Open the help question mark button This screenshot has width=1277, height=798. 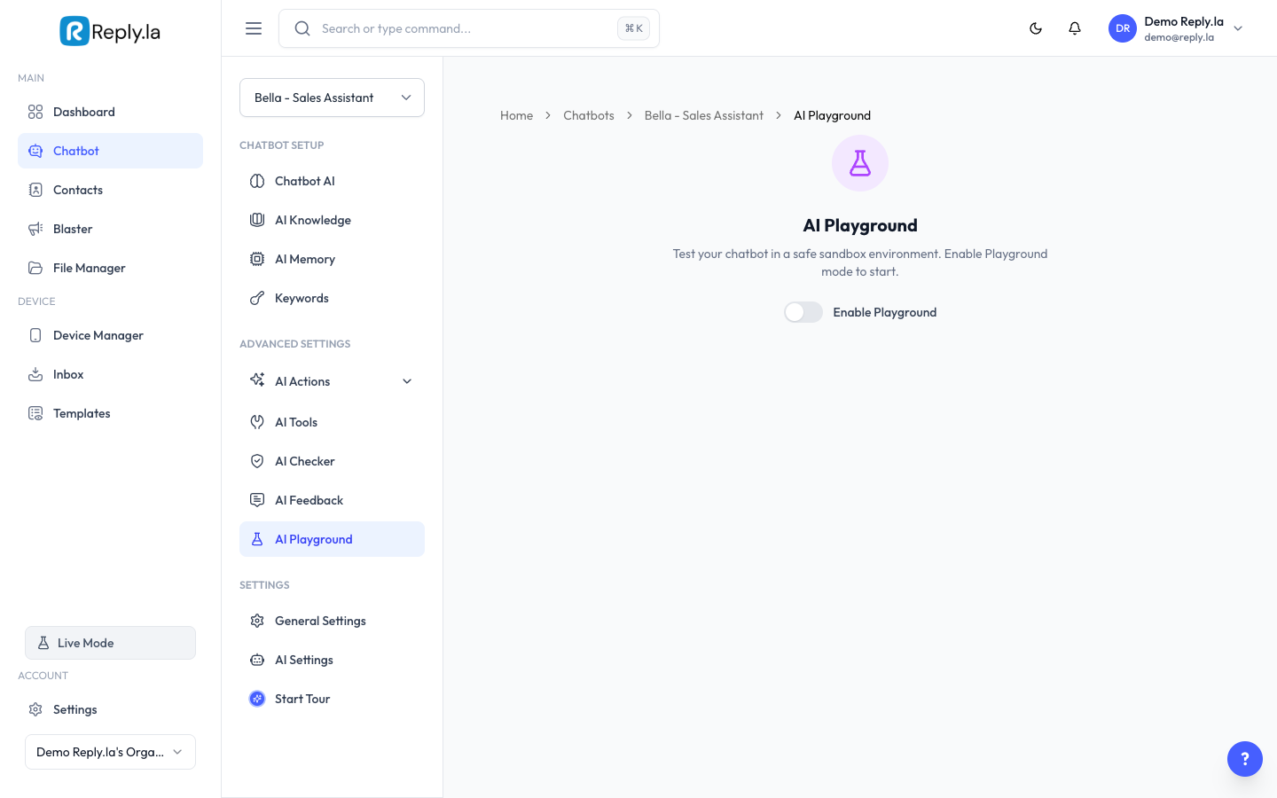(1245, 759)
